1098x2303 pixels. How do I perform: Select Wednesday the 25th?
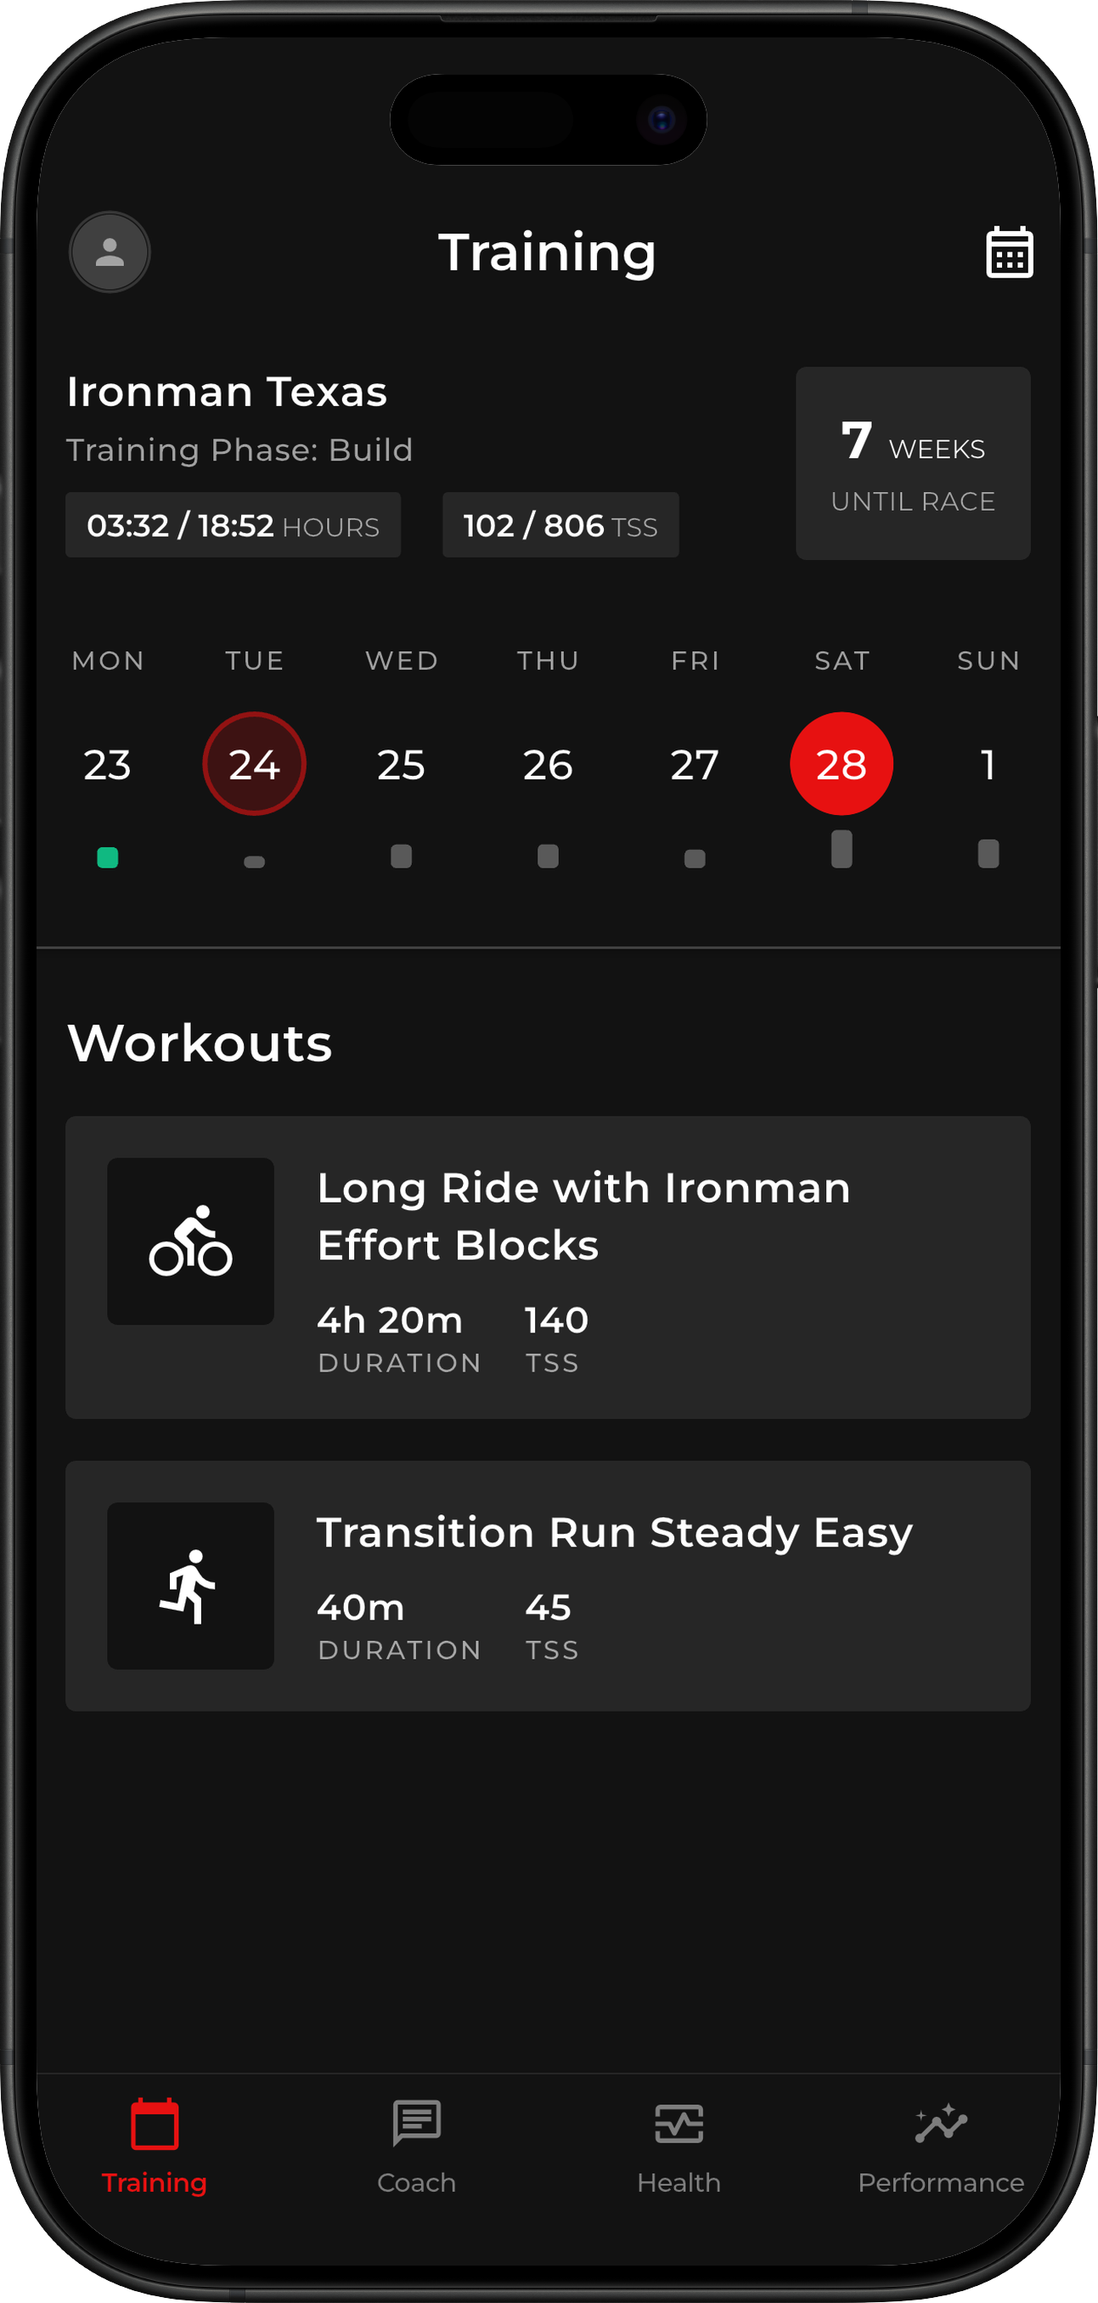(401, 764)
